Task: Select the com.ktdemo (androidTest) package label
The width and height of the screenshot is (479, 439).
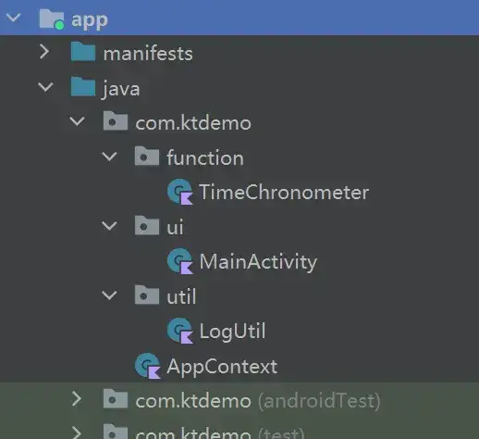Action: (258, 401)
